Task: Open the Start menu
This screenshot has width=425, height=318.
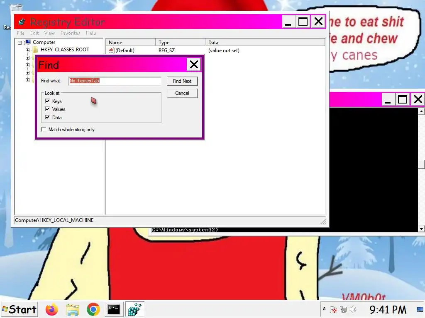Action: [x=19, y=309]
